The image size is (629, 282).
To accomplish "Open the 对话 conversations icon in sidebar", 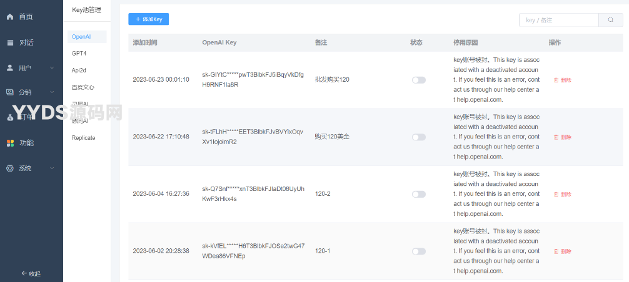I will 10,42.
